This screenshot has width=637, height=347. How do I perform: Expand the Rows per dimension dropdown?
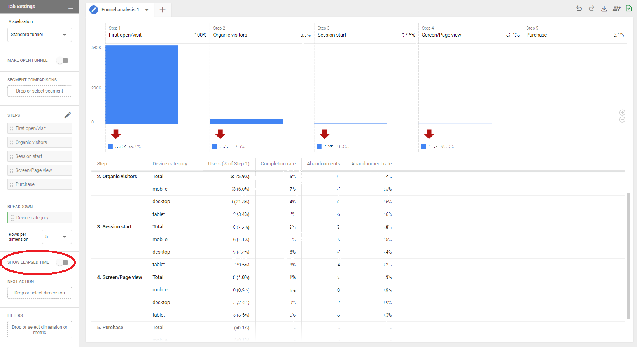[57, 237]
